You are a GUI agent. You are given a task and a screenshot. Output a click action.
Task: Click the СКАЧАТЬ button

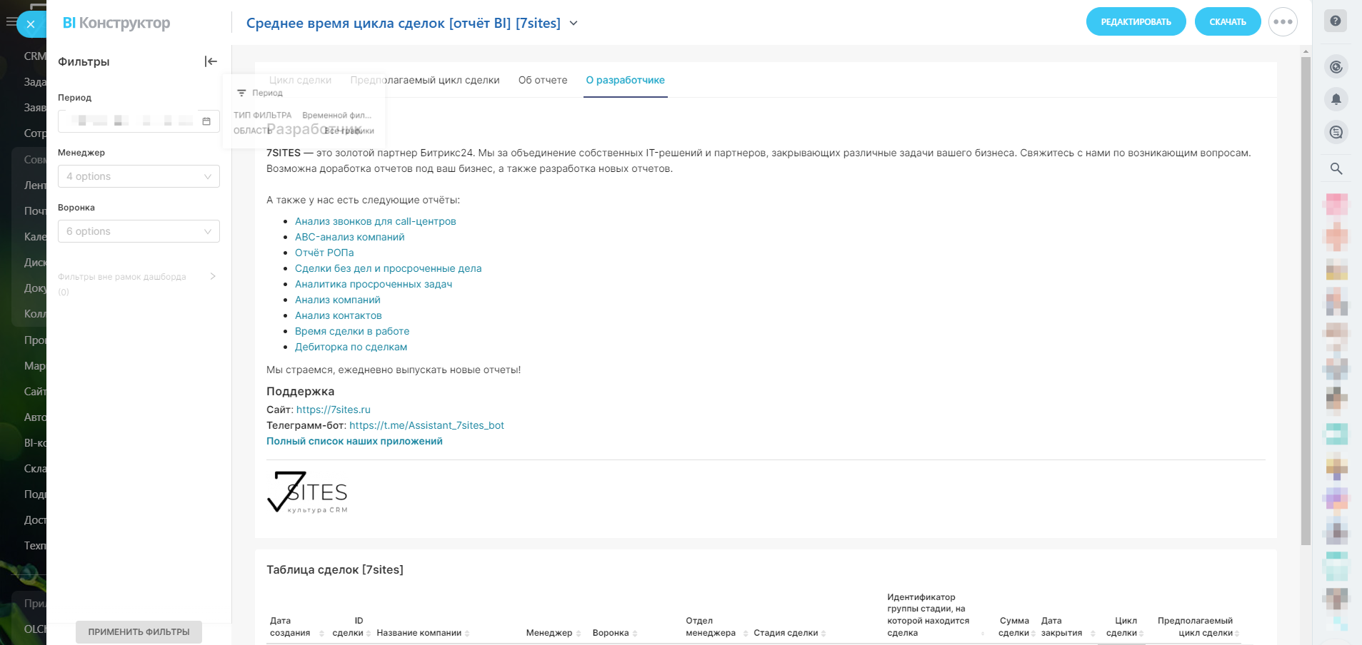tap(1227, 21)
